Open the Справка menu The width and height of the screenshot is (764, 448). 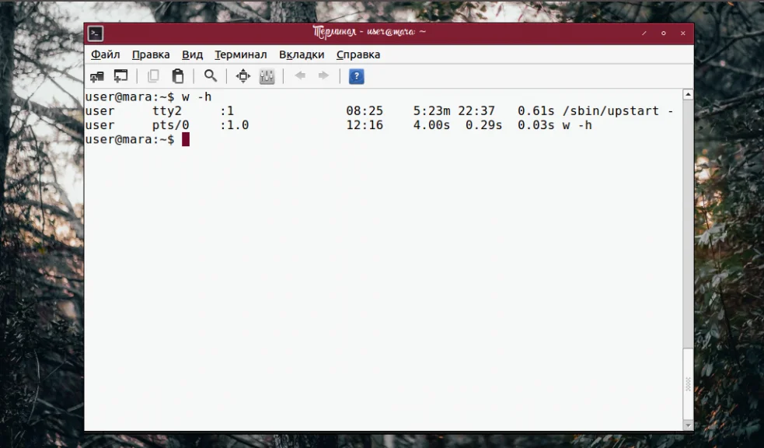coord(358,54)
